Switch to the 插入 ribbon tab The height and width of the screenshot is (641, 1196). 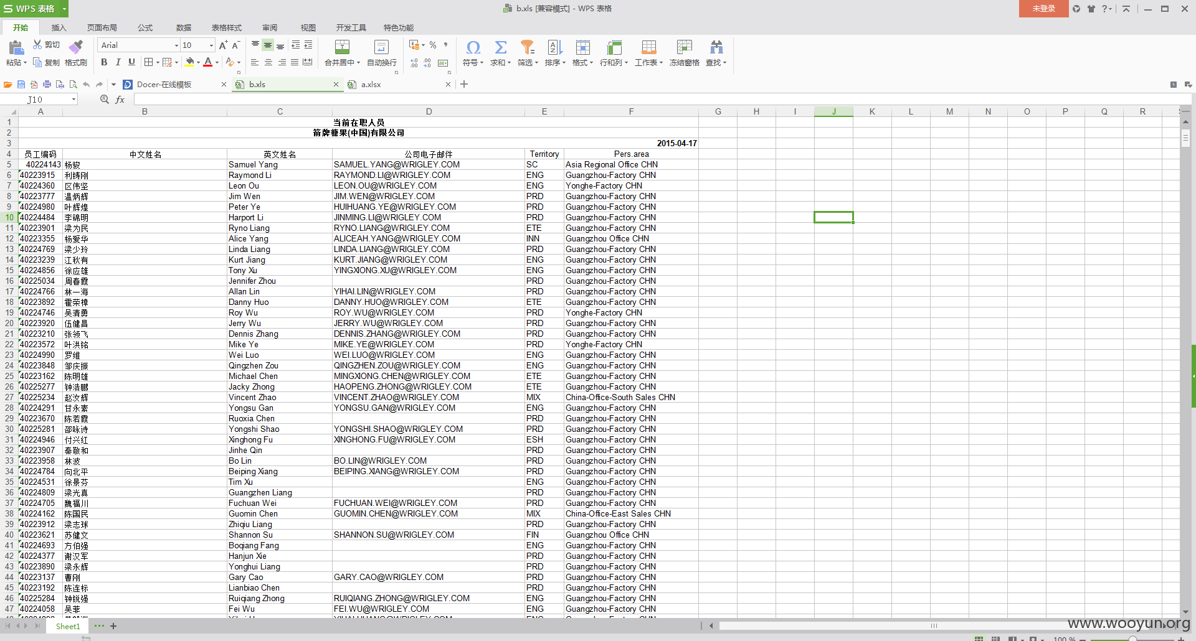coord(59,28)
